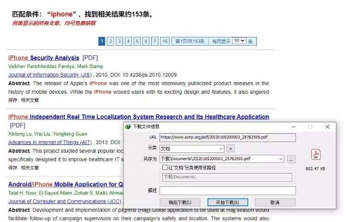The height and width of the screenshot is (222, 346).
Task: Close the 下载文件信息 dialog
Action: (327, 127)
